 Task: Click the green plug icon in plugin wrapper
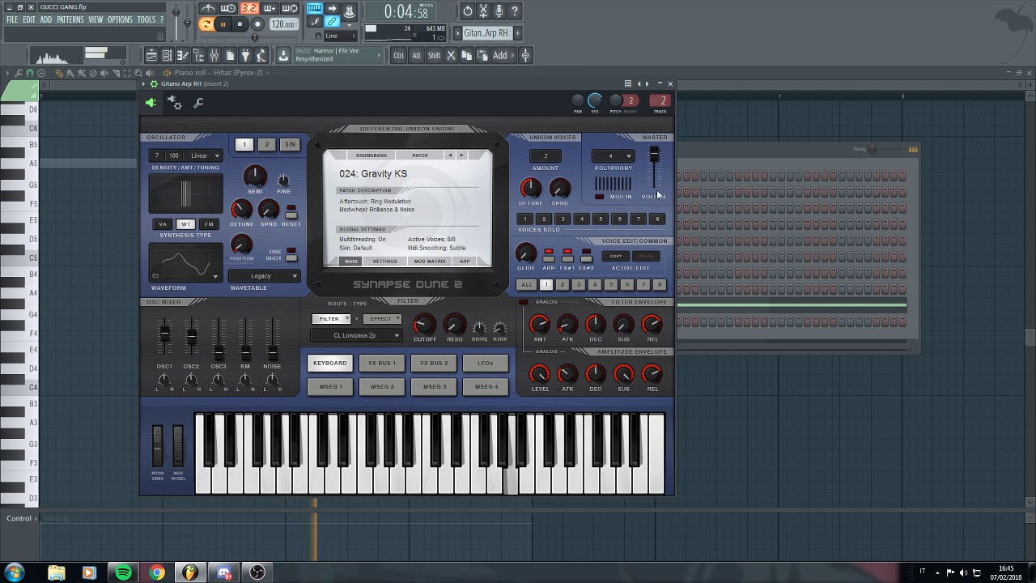[151, 103]
